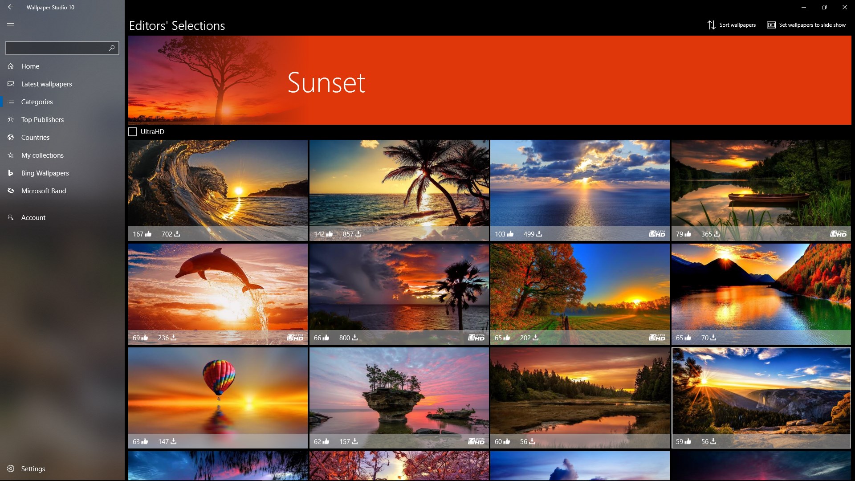
Task: Like the hot air balloon wallpaper
Action: point(145,441)
